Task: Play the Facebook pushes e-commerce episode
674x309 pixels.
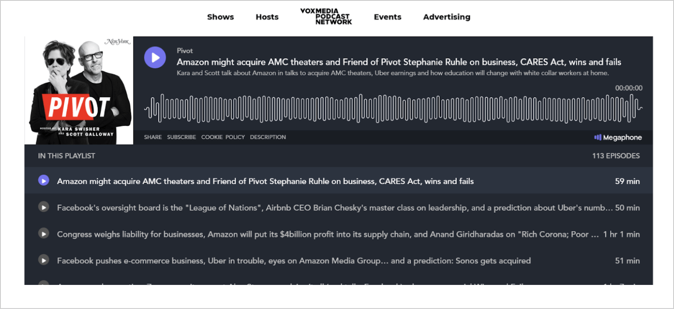Action: click(x=44, y=260)
